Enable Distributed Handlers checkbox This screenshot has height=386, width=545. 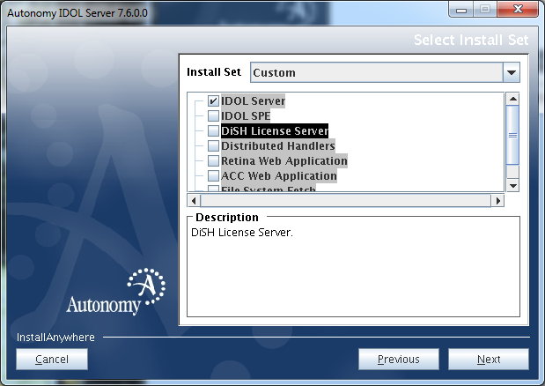point(213,145)
